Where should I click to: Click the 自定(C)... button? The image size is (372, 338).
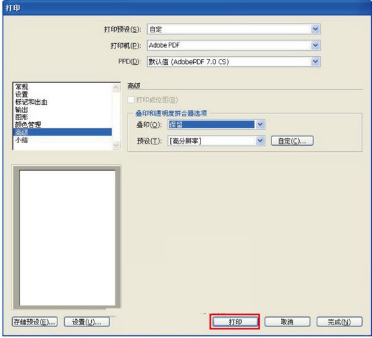(x=292, y=141)
